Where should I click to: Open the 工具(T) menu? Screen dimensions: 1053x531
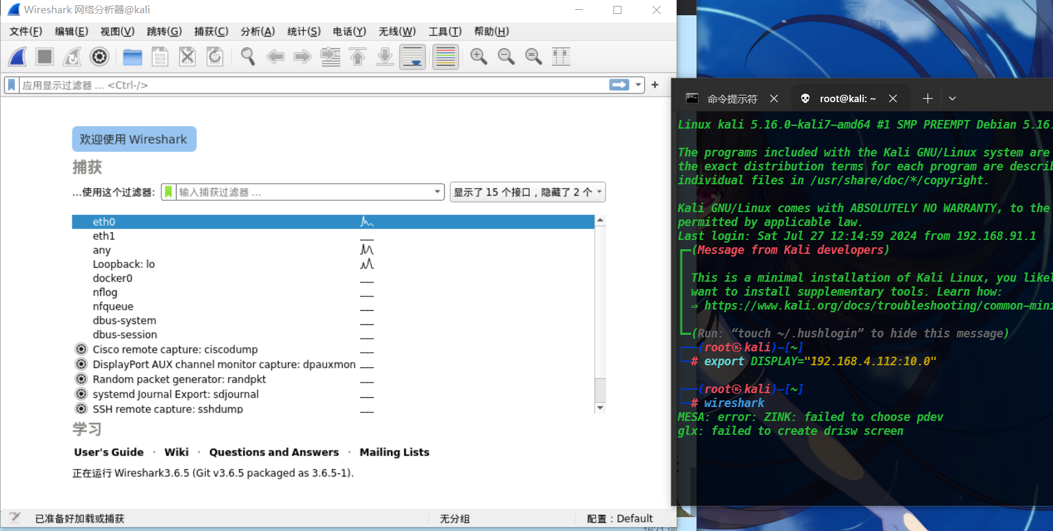click(445, 31)
